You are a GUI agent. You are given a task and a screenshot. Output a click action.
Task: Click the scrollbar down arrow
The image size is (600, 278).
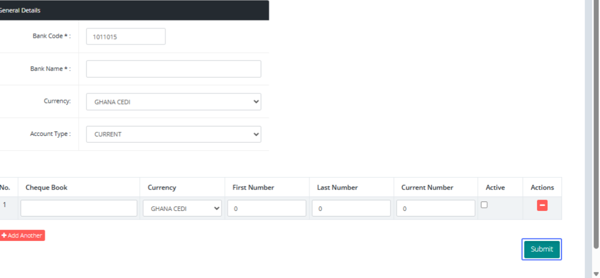click(x=595, y=273)
